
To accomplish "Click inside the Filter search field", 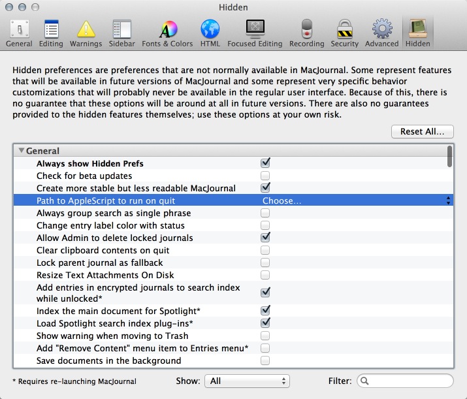I will point(406,381).
